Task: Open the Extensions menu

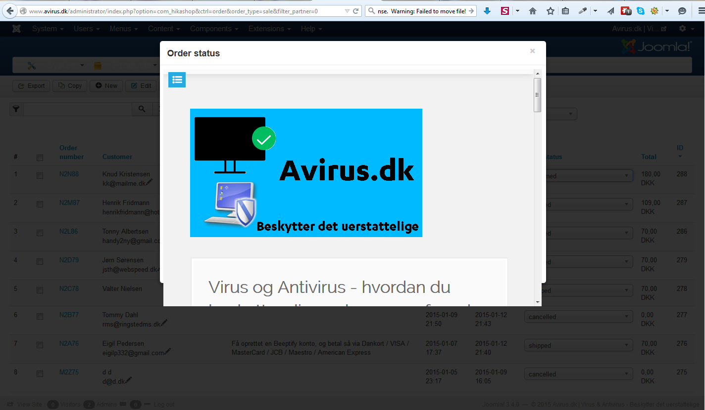Action: (x=270, y=29)
